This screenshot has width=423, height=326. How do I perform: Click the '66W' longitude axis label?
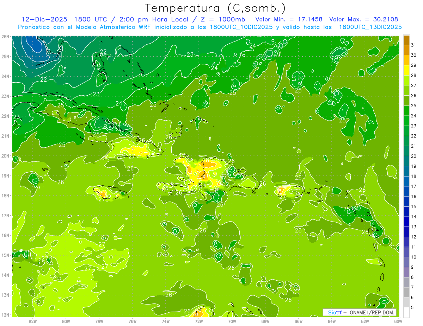299,321
